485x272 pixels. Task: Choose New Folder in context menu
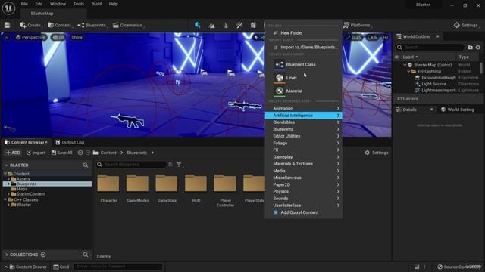[303, 33]
